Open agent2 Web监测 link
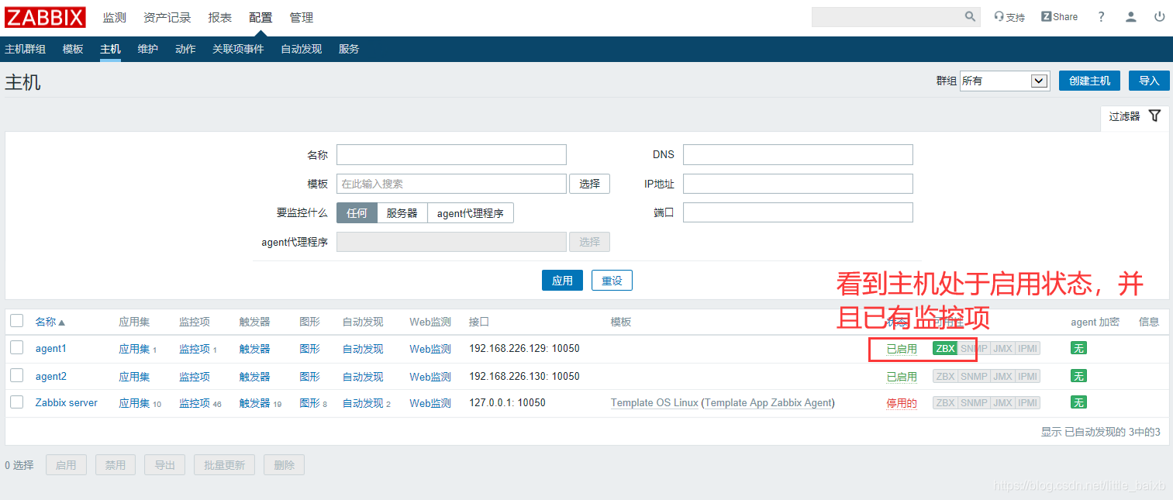 coord(430,377)
